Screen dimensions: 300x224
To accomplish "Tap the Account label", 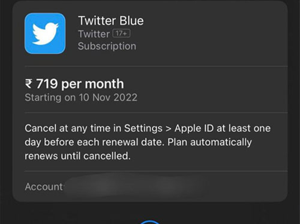I will click(44, 186).
